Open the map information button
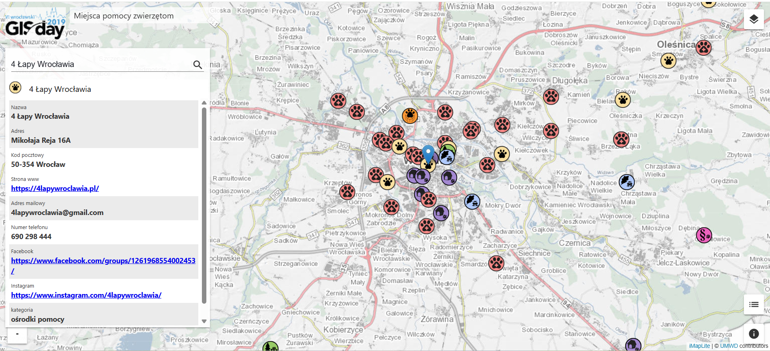This screenshot has width=770, height=351. 754,333
